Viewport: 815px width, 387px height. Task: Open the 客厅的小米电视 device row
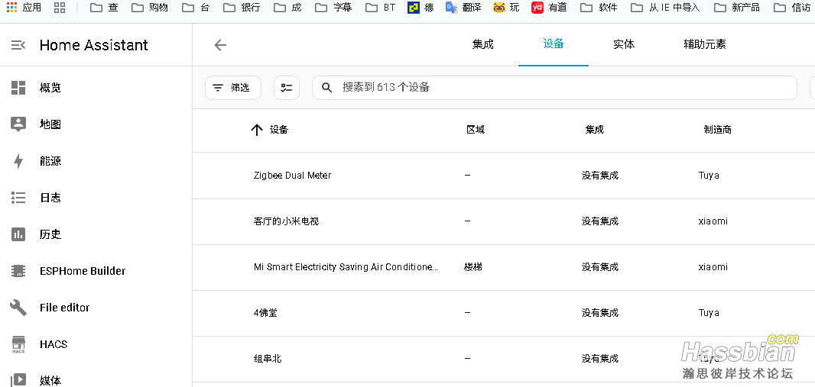(x=504, y=221)
